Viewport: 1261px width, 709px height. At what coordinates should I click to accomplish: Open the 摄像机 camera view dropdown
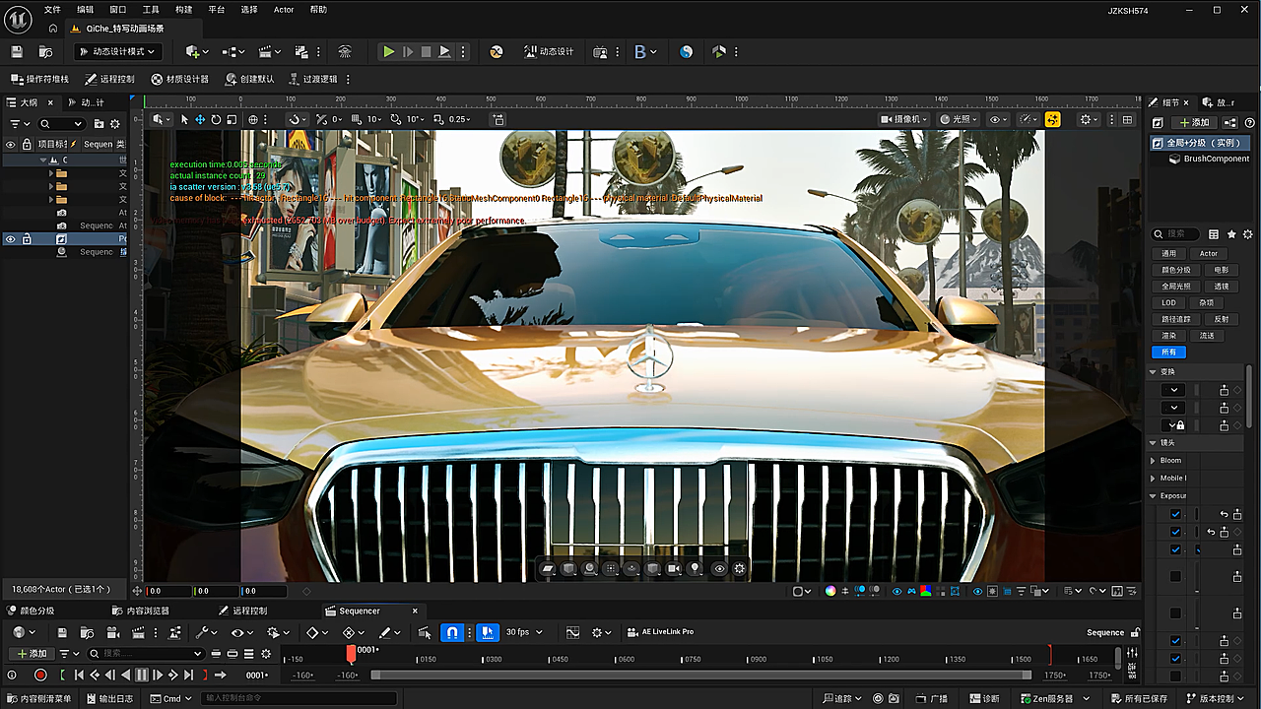coord(904,119)
